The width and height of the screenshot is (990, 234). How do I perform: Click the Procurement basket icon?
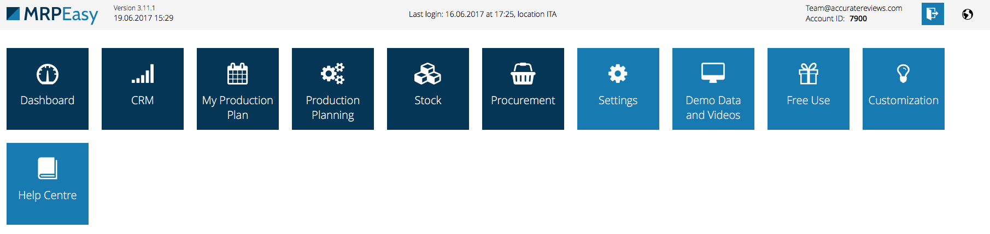point(523,74)
